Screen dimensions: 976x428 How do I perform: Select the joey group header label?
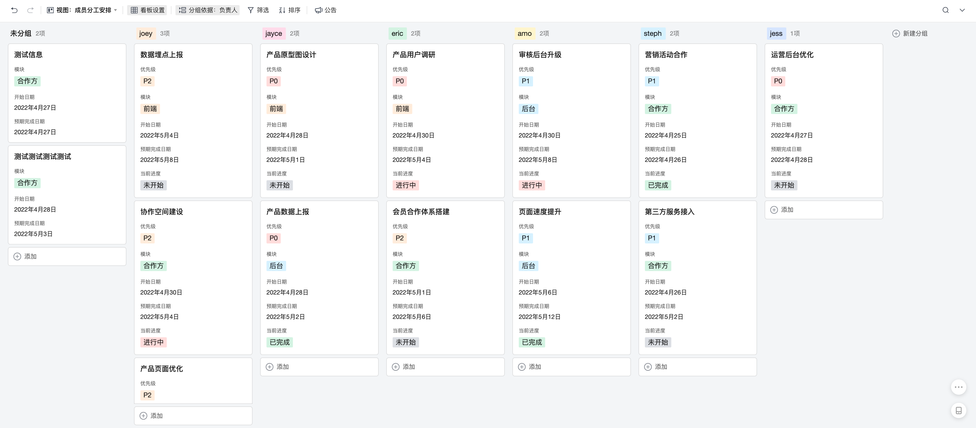click(x=145, y=33)
